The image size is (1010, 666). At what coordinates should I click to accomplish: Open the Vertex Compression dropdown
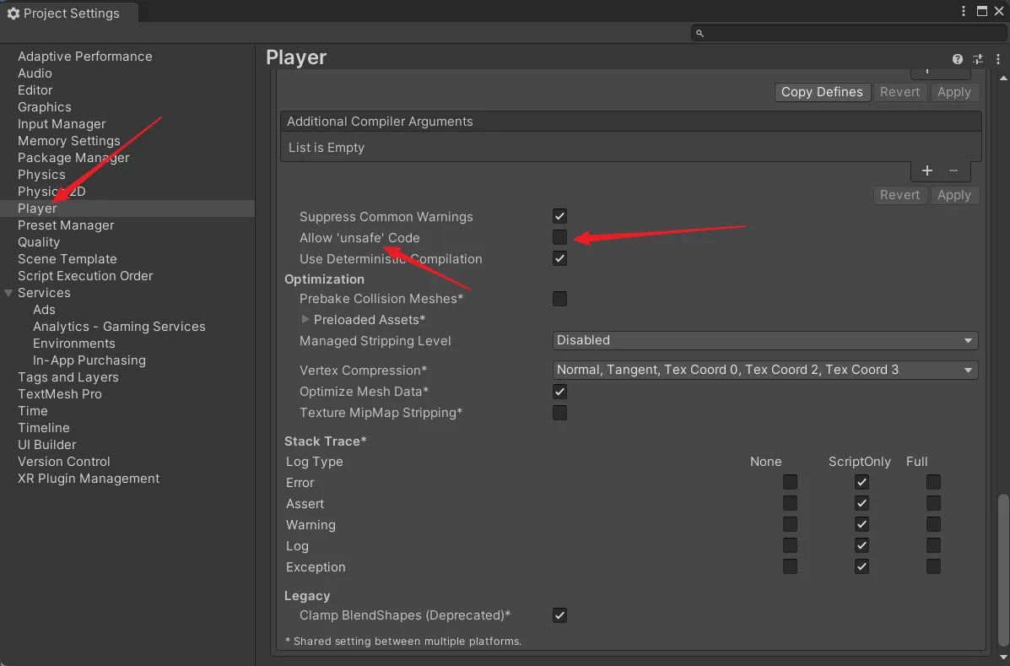coord(764,370)
